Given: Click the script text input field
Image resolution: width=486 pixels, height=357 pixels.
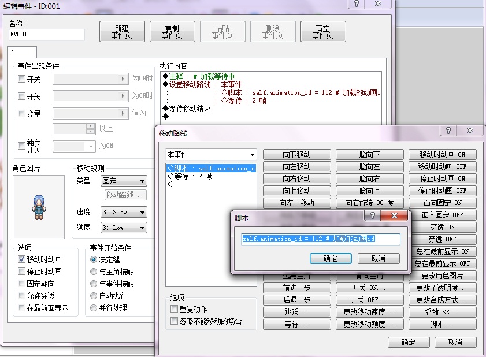Looking at the screenshot, I should [321, 239].
